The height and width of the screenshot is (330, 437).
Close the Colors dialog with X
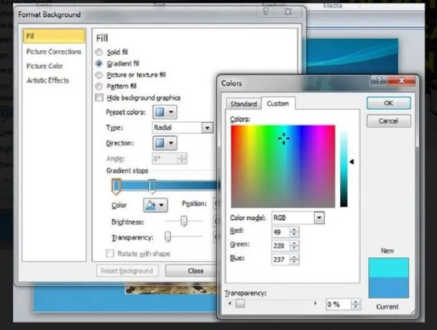(x=401, y=81)
